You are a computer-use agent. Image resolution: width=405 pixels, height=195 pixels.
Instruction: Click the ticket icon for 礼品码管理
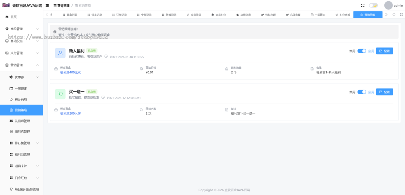click(11, 121)
